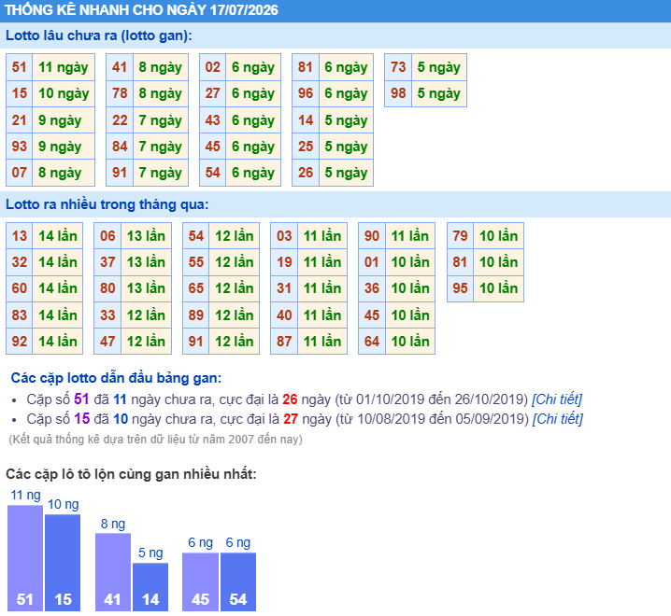671x616 pixels.
Task: Click number 13 in the frequent lotto table
Action: click(x=20, y=235)
